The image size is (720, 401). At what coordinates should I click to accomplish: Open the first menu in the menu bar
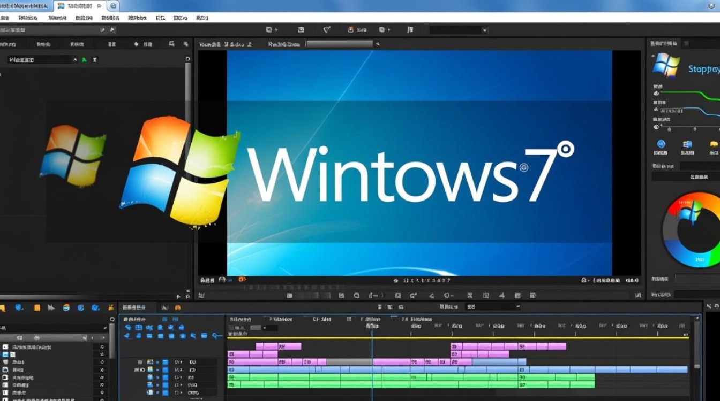point(5,18)
